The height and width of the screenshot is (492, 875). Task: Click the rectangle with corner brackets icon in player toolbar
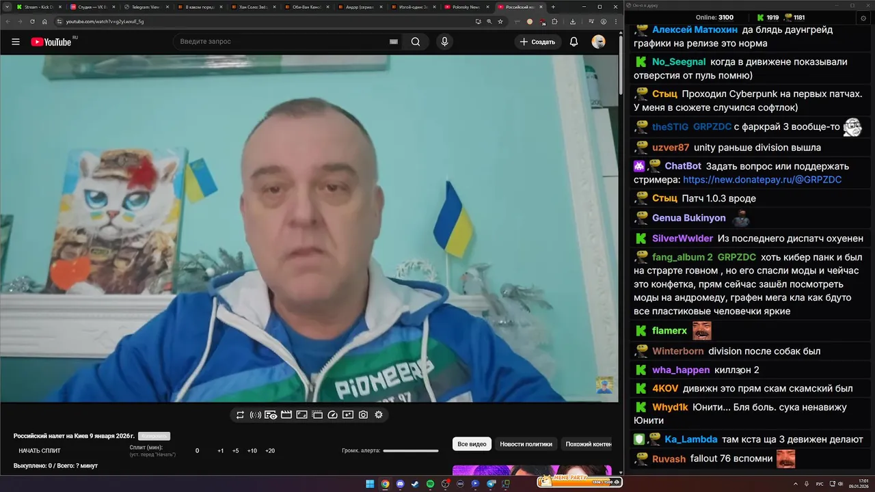[x=301, y=415]
